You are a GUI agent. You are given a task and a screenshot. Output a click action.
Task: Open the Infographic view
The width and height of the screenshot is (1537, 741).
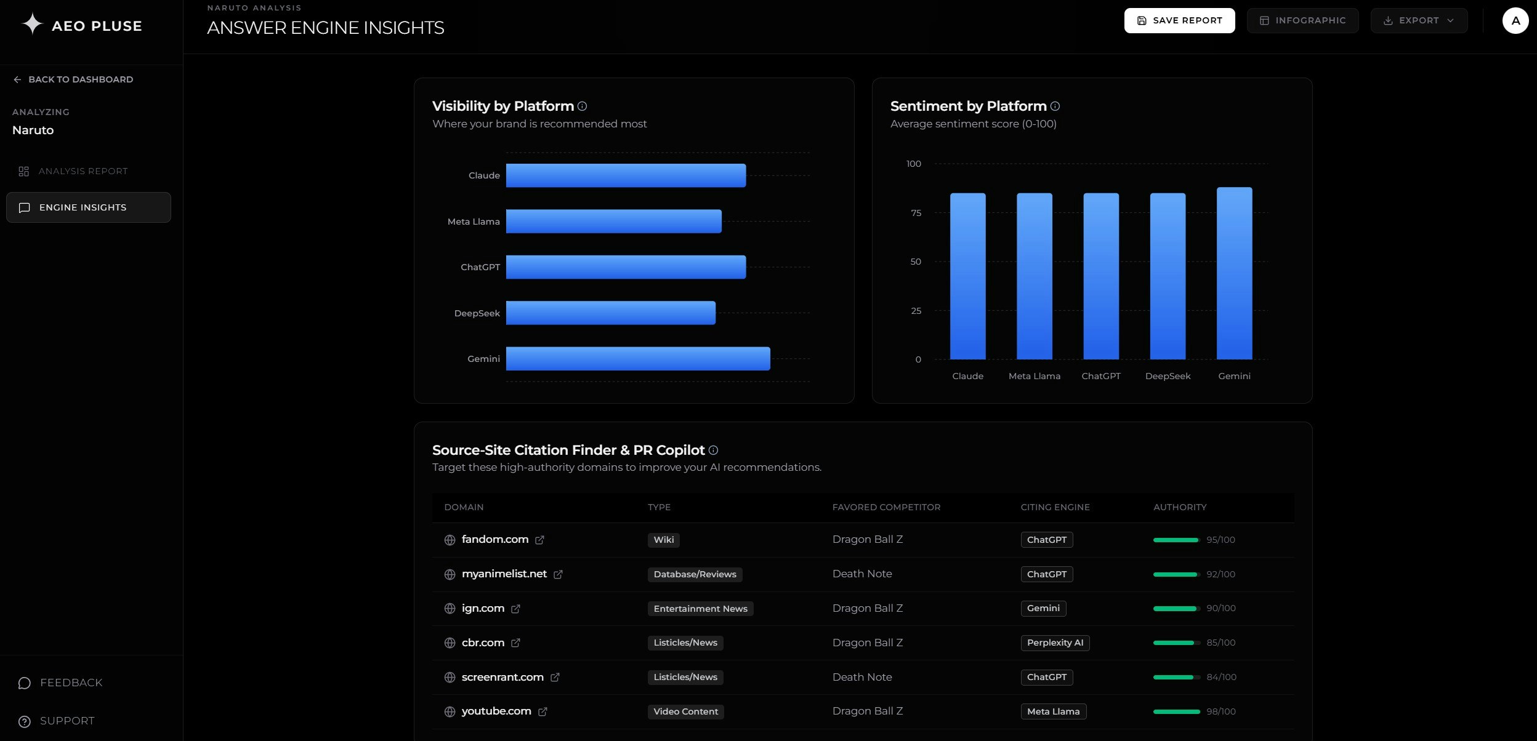click(x=1302, y=20)
